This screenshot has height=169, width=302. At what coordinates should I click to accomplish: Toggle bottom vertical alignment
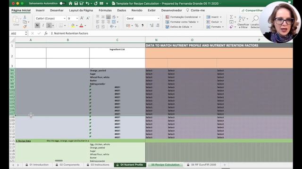coord(109,17)
